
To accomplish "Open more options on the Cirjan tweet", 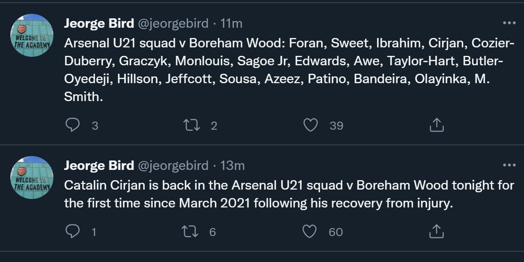I will [x=509, y=165].
